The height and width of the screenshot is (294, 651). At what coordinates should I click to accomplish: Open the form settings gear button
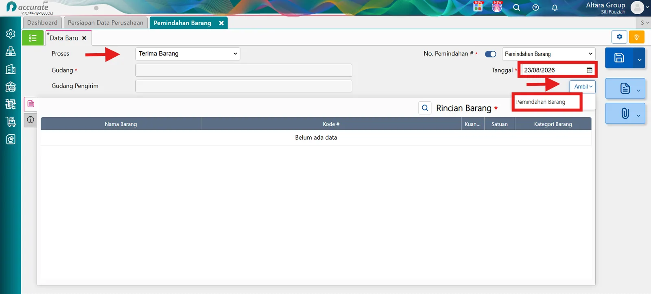(x=619, y=37)
